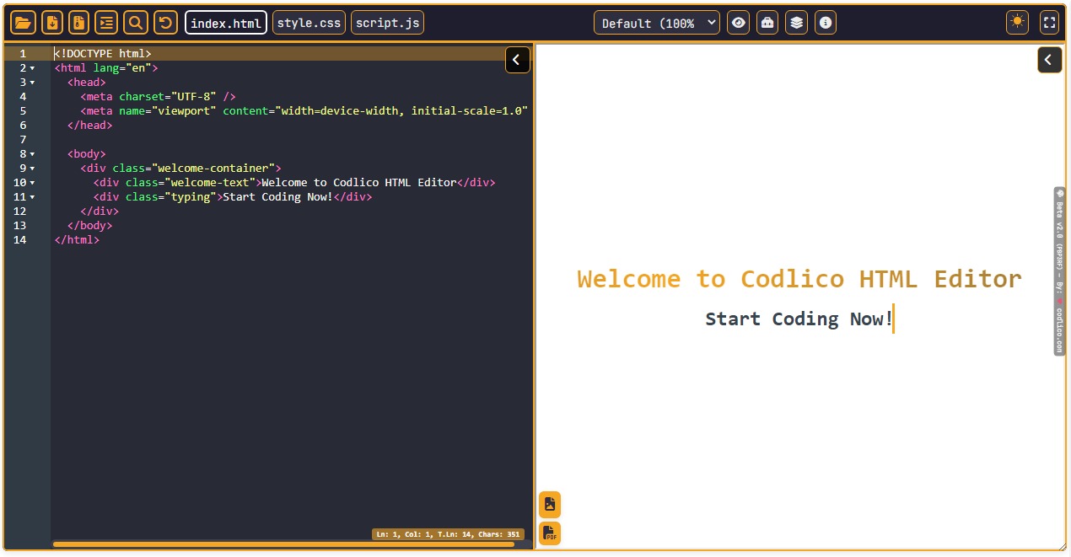Viewport: 1071px width, 557px height.
Task: Open the Default (100%) zoom dropdown
Action: tap(656, 23)
